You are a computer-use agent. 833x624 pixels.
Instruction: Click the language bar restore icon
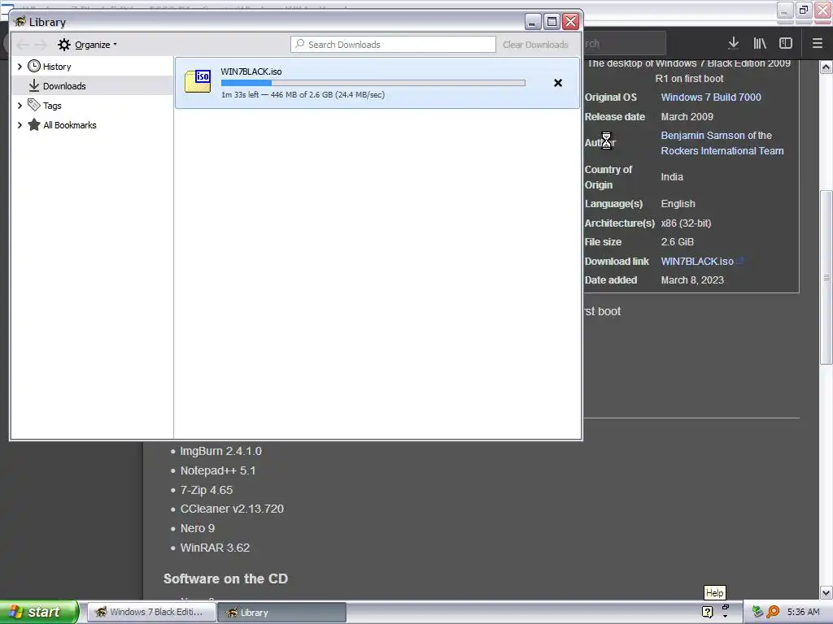tap(726, 607)
